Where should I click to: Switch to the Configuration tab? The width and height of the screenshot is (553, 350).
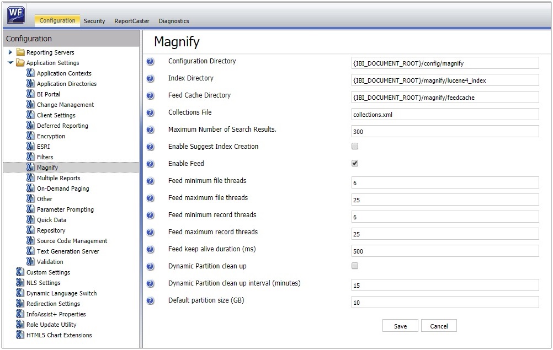pos(57,20)
